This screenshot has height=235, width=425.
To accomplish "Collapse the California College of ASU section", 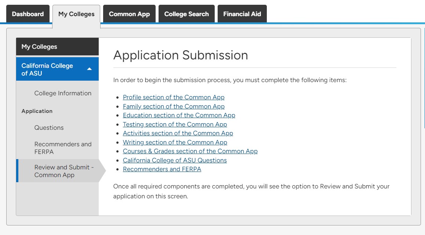I will pos(90,69).
